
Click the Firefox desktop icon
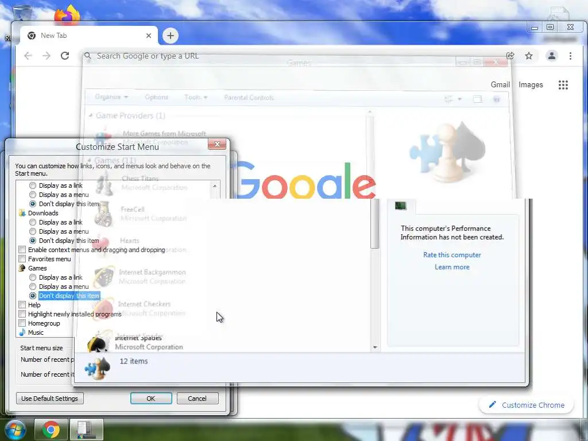click(68, 15)
